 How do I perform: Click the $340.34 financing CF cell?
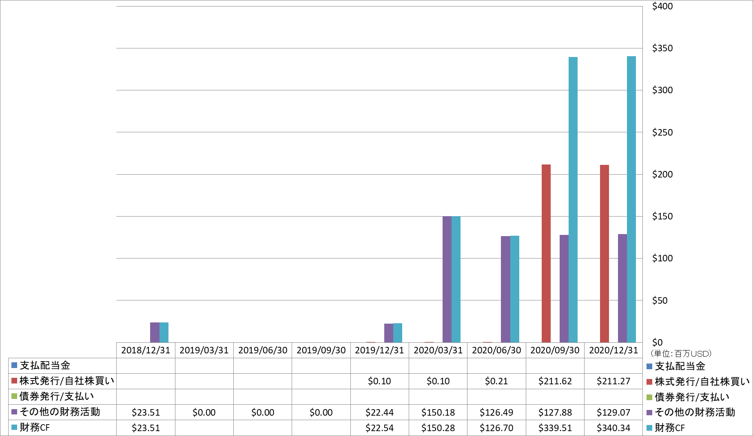click(x=613, y=428)
